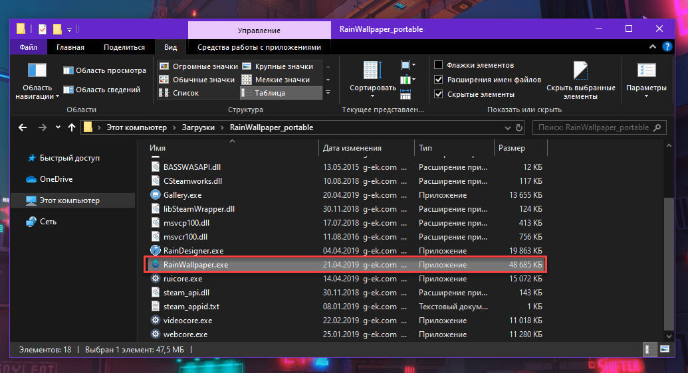Screen dimensions: 688x373
Task: Sort by Дата изменения column header
Action: (x=352, y=148)
